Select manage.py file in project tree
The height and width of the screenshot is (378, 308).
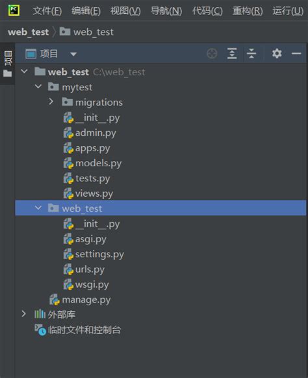80,300
